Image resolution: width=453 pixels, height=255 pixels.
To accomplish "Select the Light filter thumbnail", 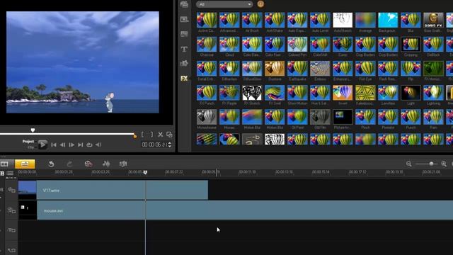I will coord(411,93).
